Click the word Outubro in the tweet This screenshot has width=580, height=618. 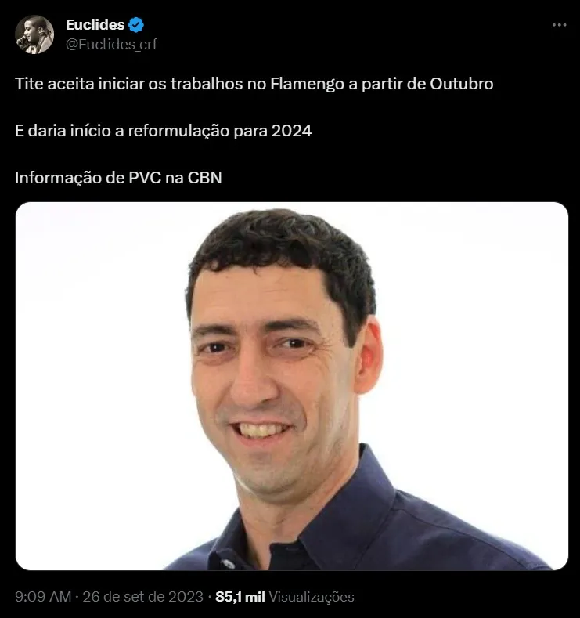(462, 84)
